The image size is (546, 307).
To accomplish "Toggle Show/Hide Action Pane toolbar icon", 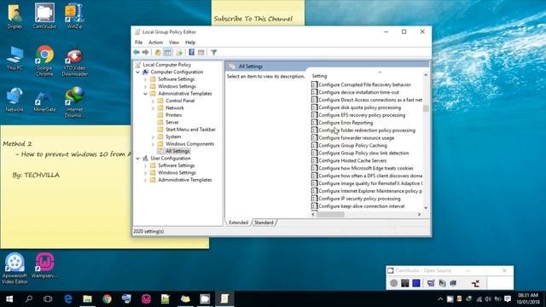I will point(201,52).
